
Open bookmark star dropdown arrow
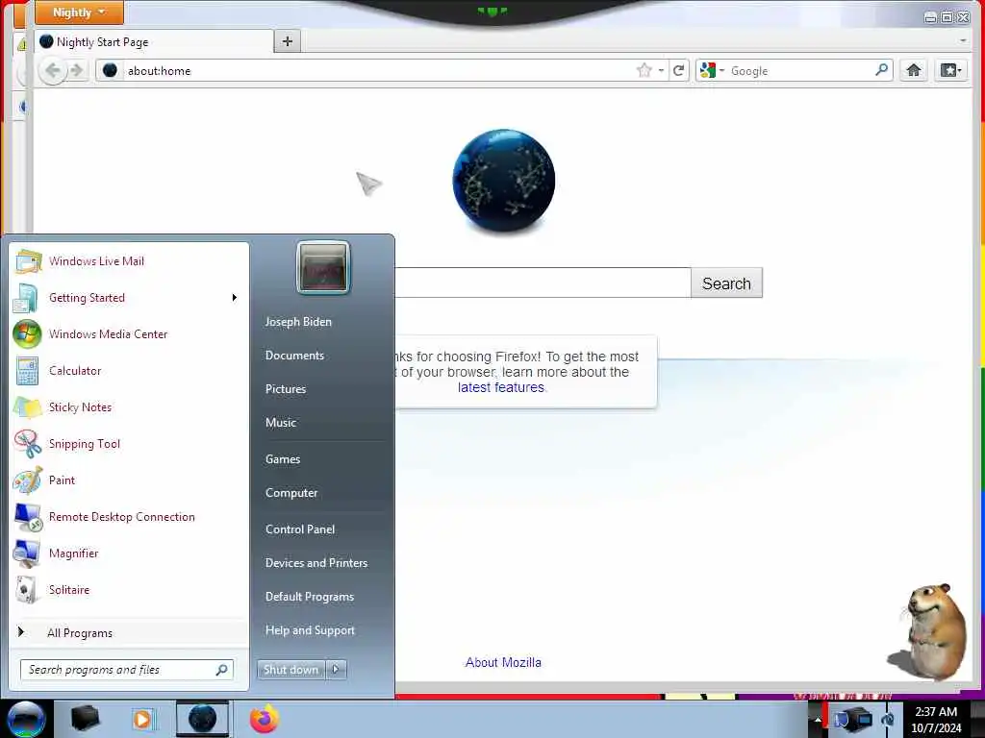coord(661,70)
